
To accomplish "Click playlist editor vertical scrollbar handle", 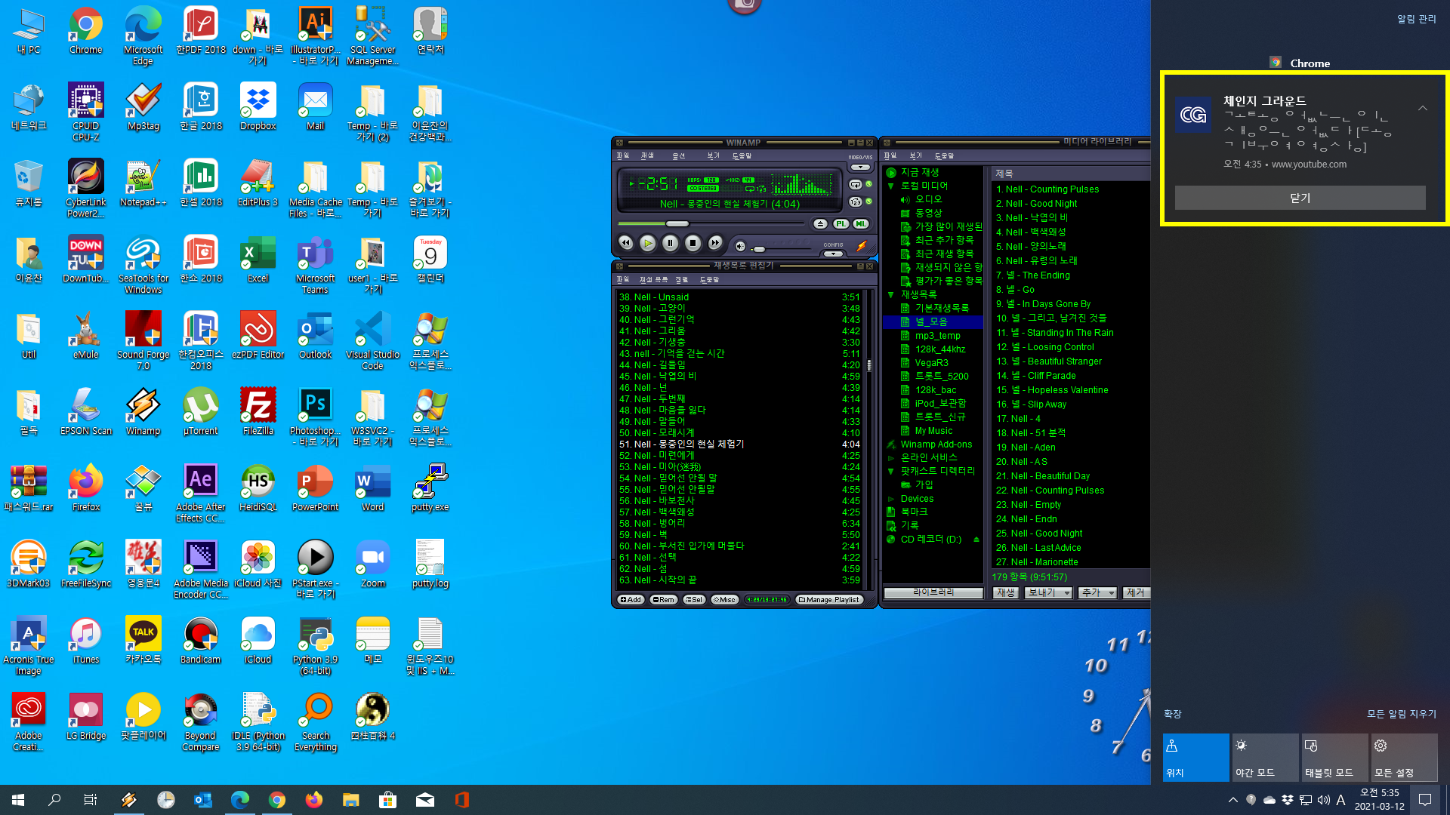I will (x=868, y=365).
